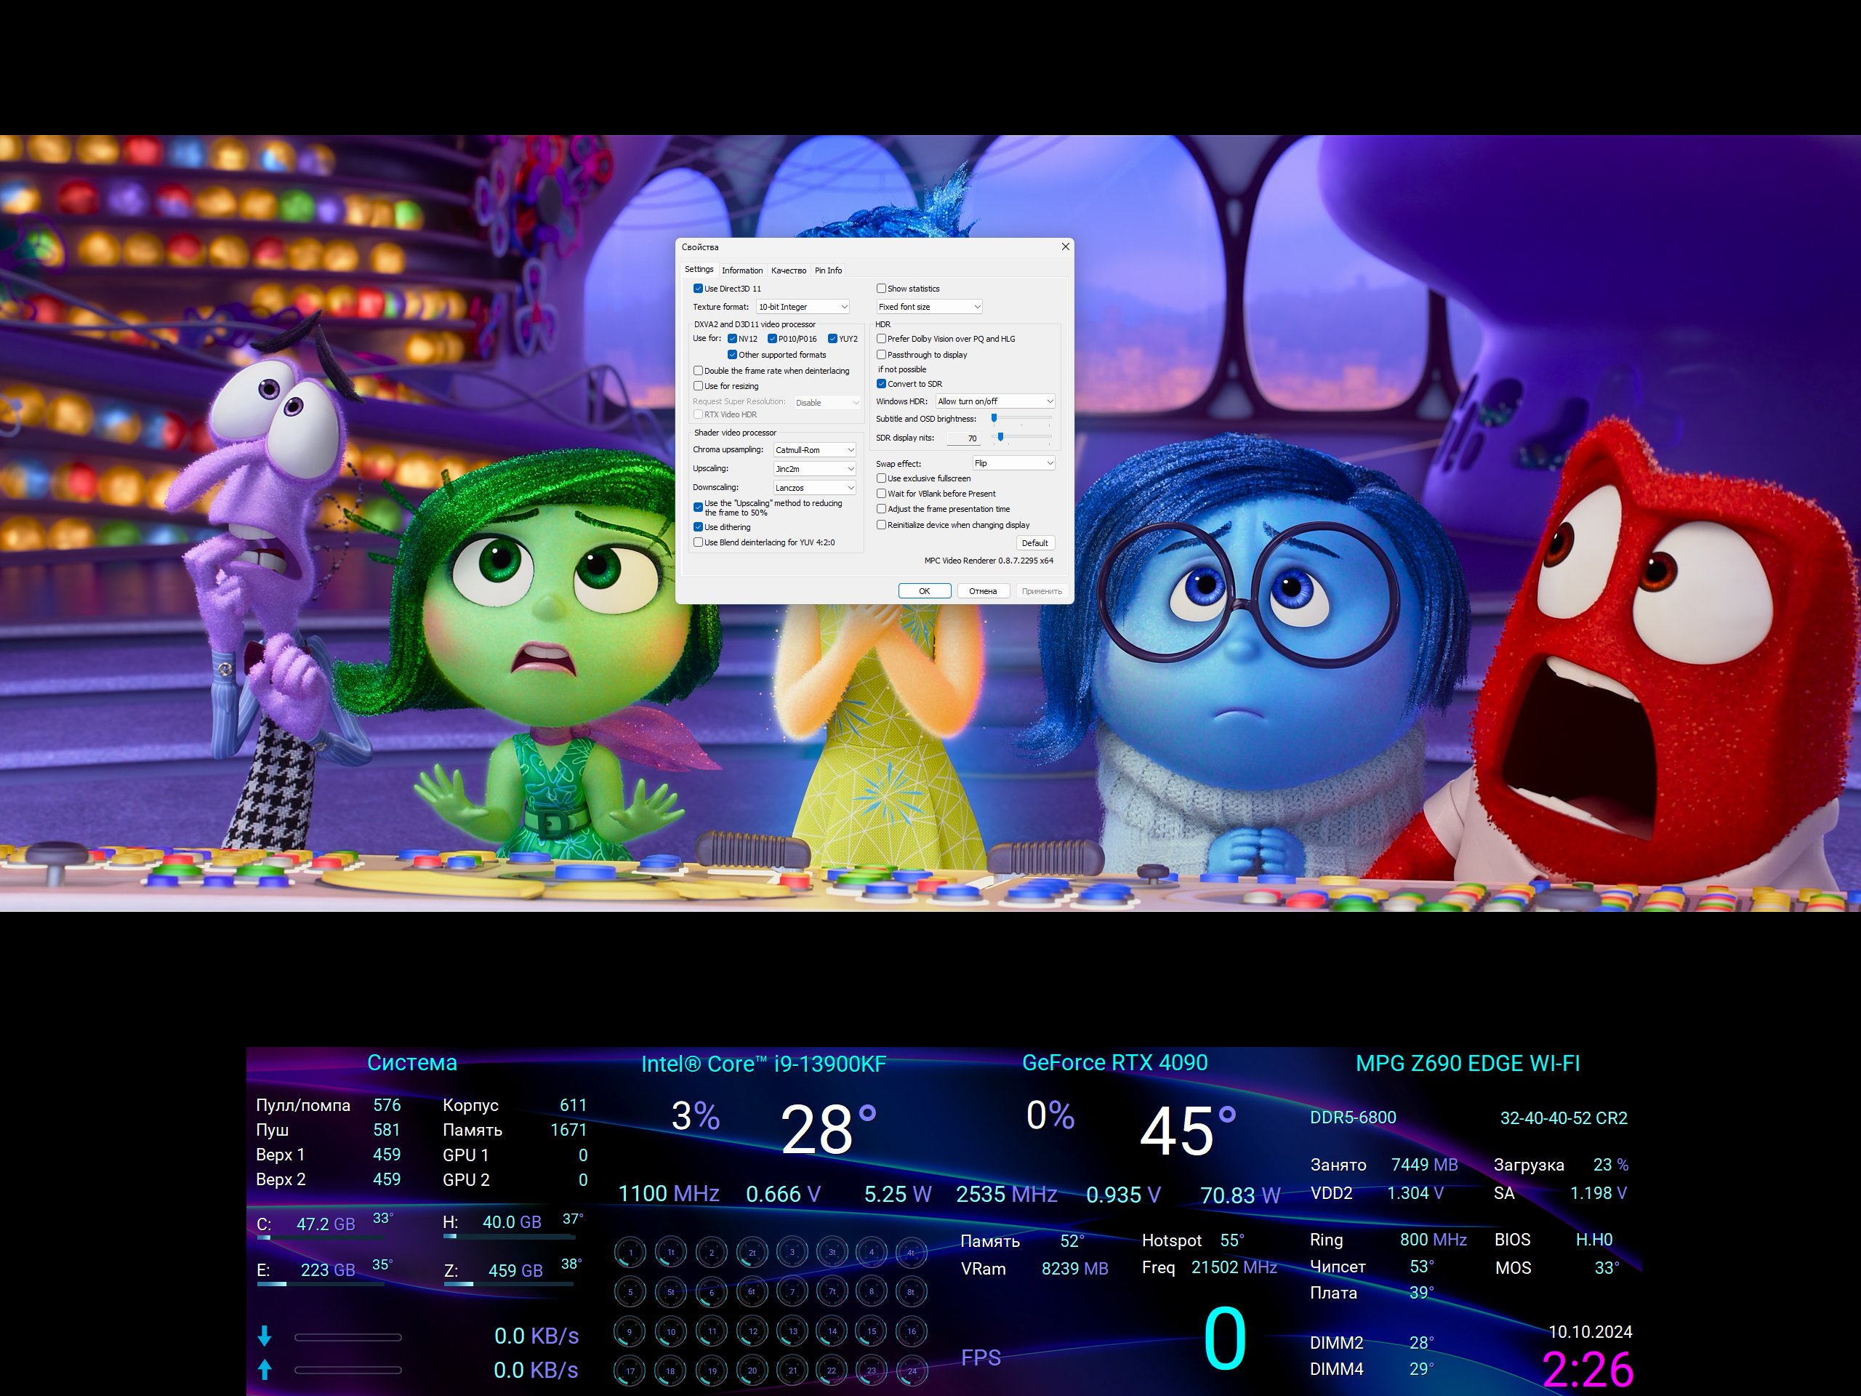The height and width of the screenshot is (1396, 1861).
Task: Open the Texture format dropdown
Action: click(x=803, y=307)
